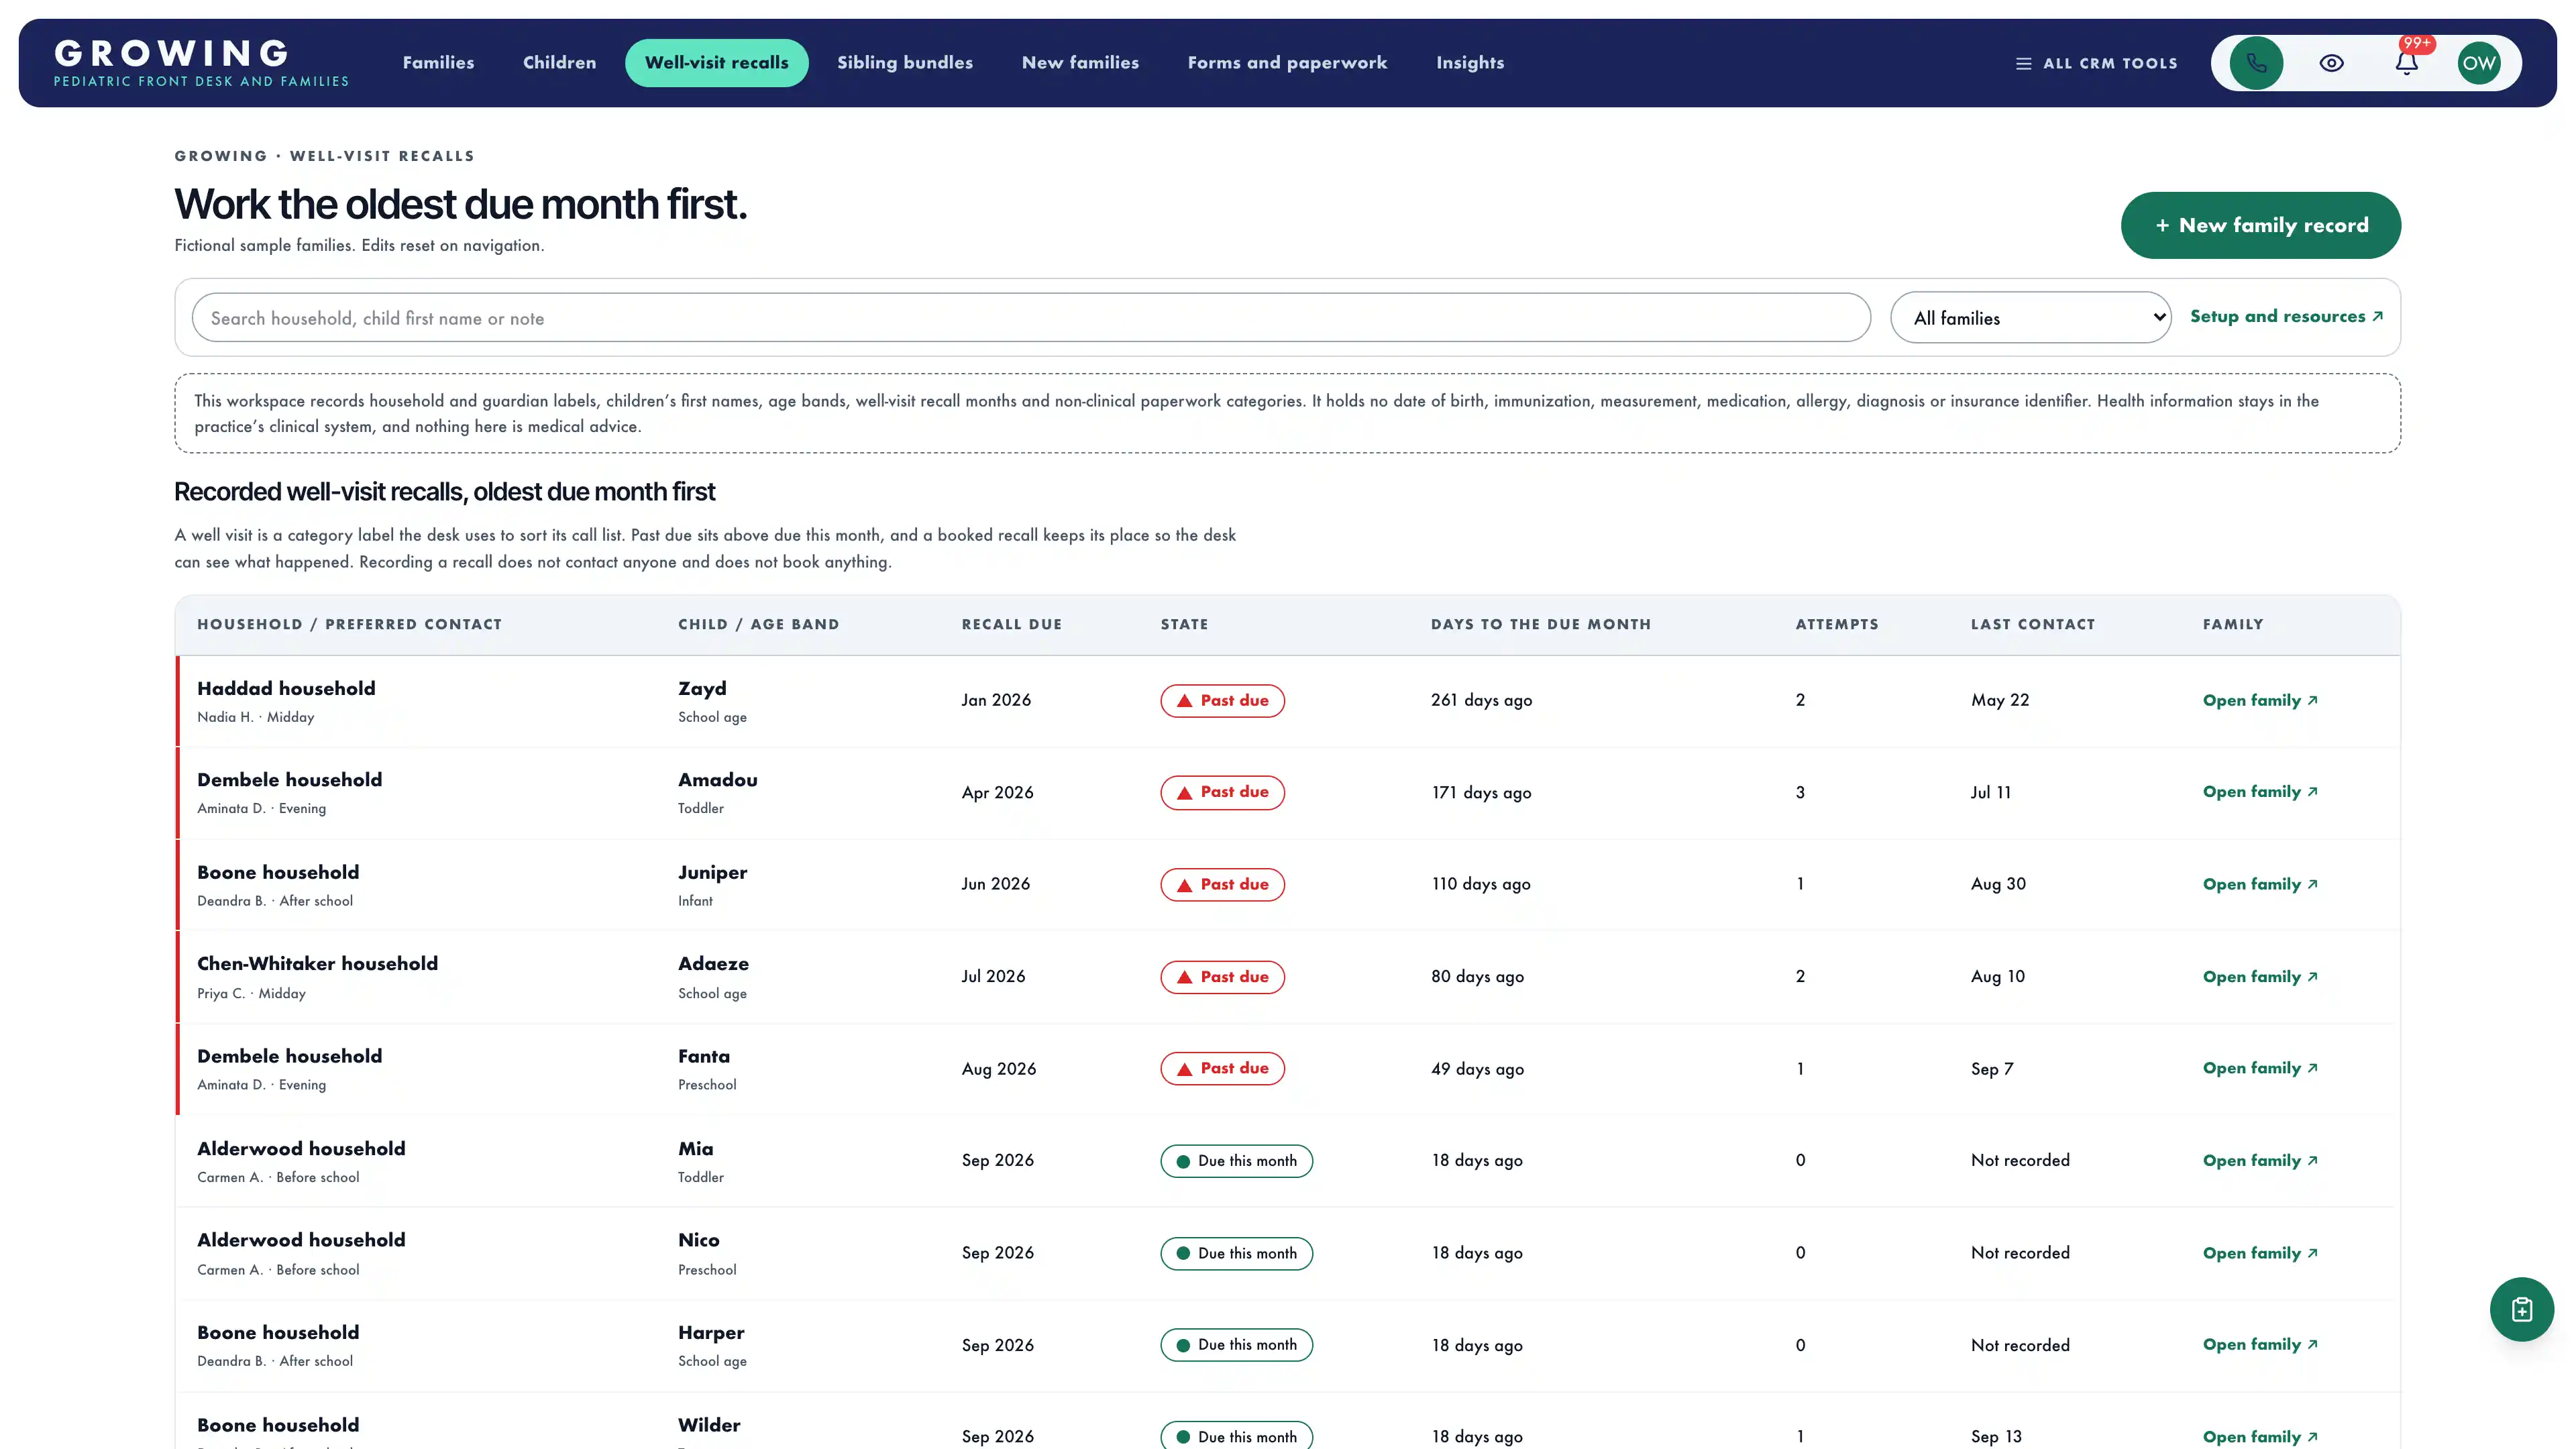Open the Sibling bundles tab

click(x=905, y=63)
